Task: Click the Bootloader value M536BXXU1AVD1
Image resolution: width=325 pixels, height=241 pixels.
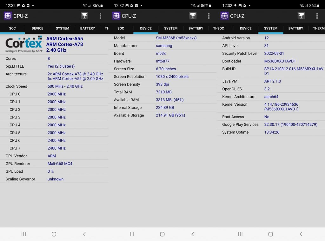Action: (280, 61)
